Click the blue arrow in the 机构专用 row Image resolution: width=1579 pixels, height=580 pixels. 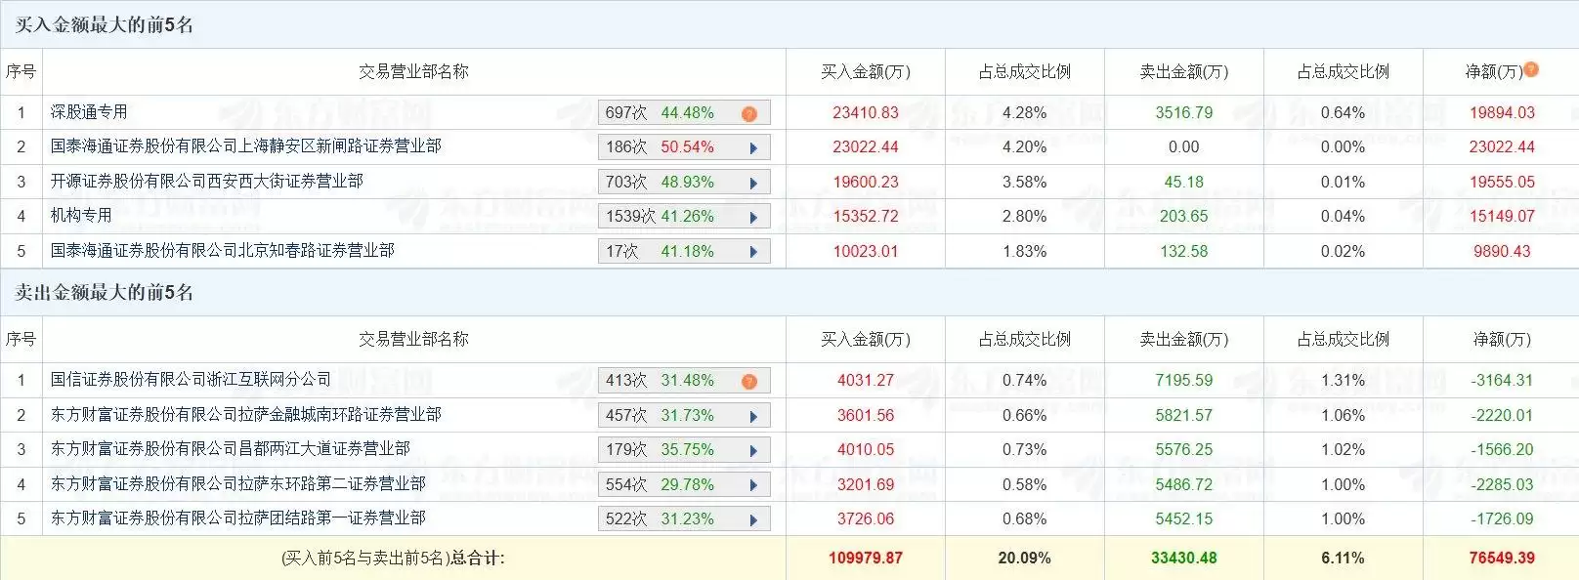pyautogui.click(x=753, y=217)
